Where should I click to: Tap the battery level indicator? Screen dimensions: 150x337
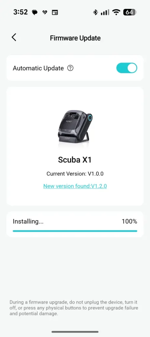coord(130,13)
